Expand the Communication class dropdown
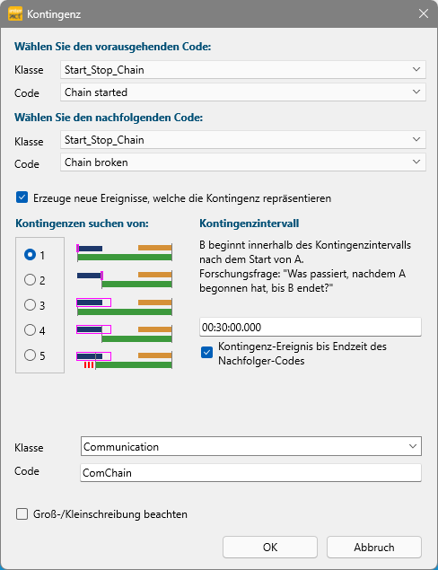Viewport: 438px width, 570px height. click(x=250, y=446)
